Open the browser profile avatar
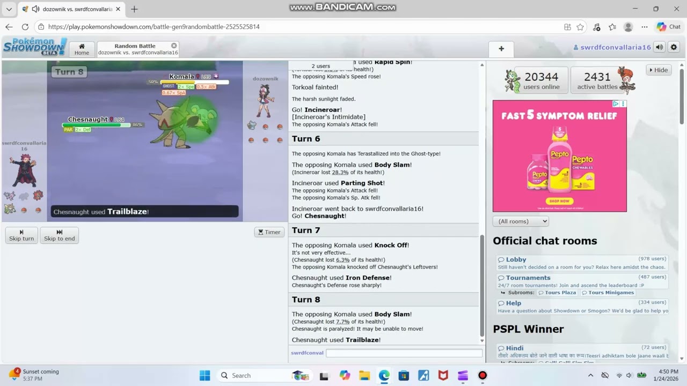The image size is (687, 386). coord(628,27)
